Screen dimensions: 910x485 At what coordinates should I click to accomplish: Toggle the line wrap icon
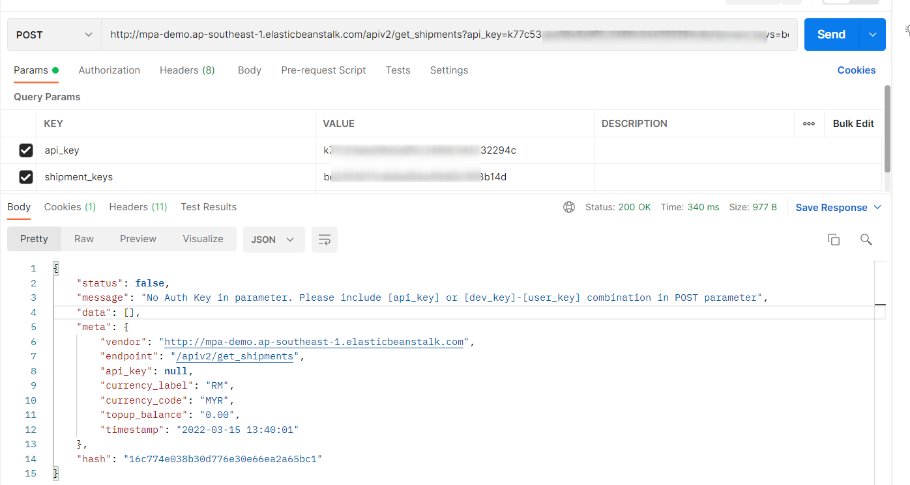324,240
